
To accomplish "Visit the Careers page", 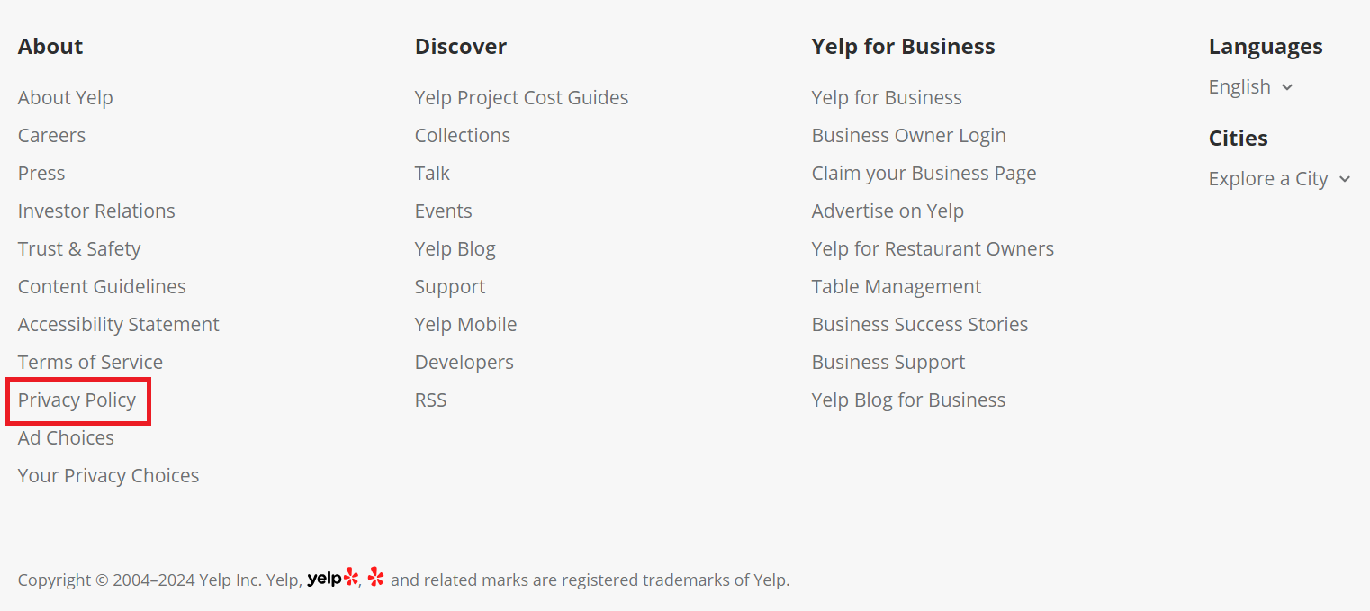I will pyautogui.click(x=51, y=135).
